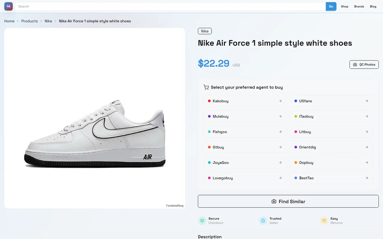Choose Lovegobuy as buying agent
Viewport: 383px width, 239px height.
click(x=245, y=178)
